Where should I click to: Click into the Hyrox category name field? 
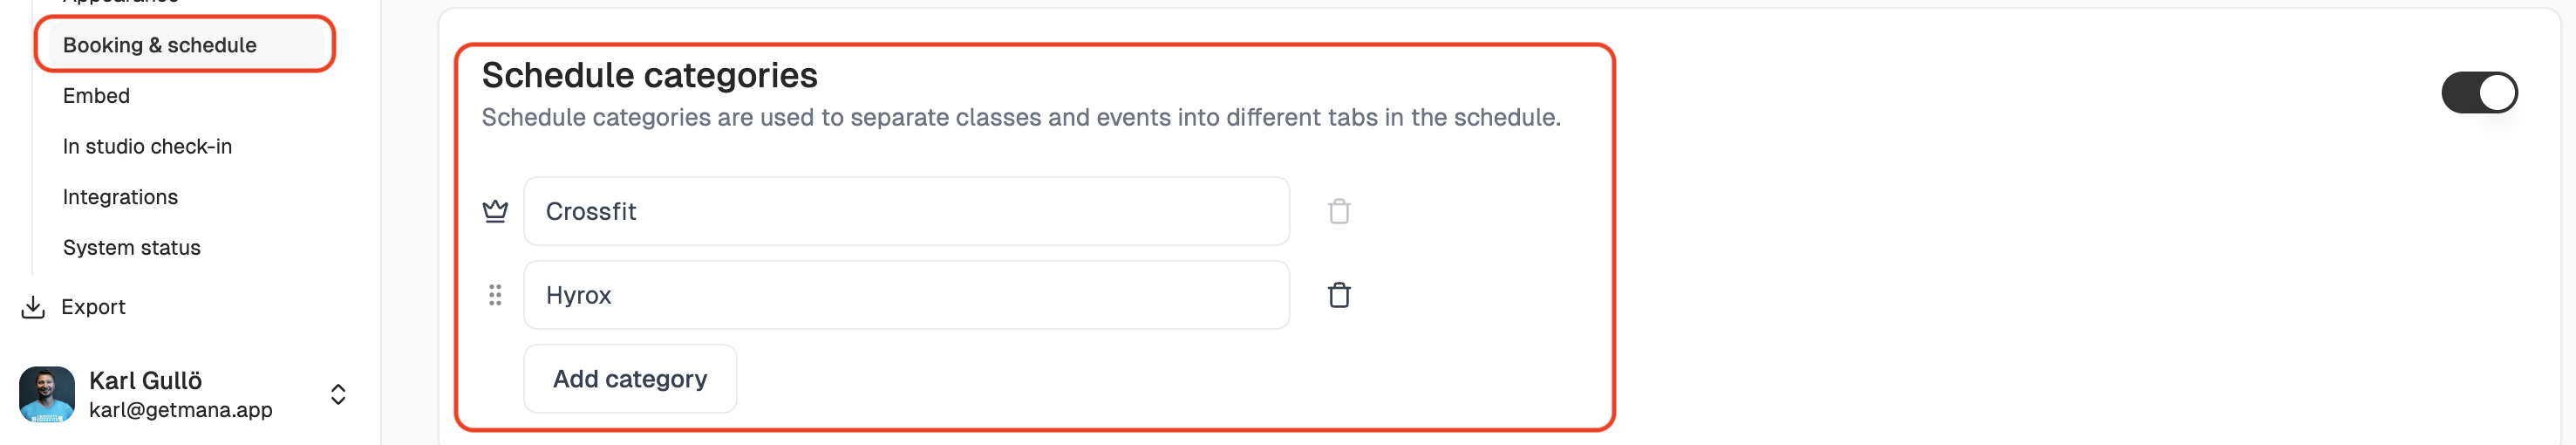905,295
